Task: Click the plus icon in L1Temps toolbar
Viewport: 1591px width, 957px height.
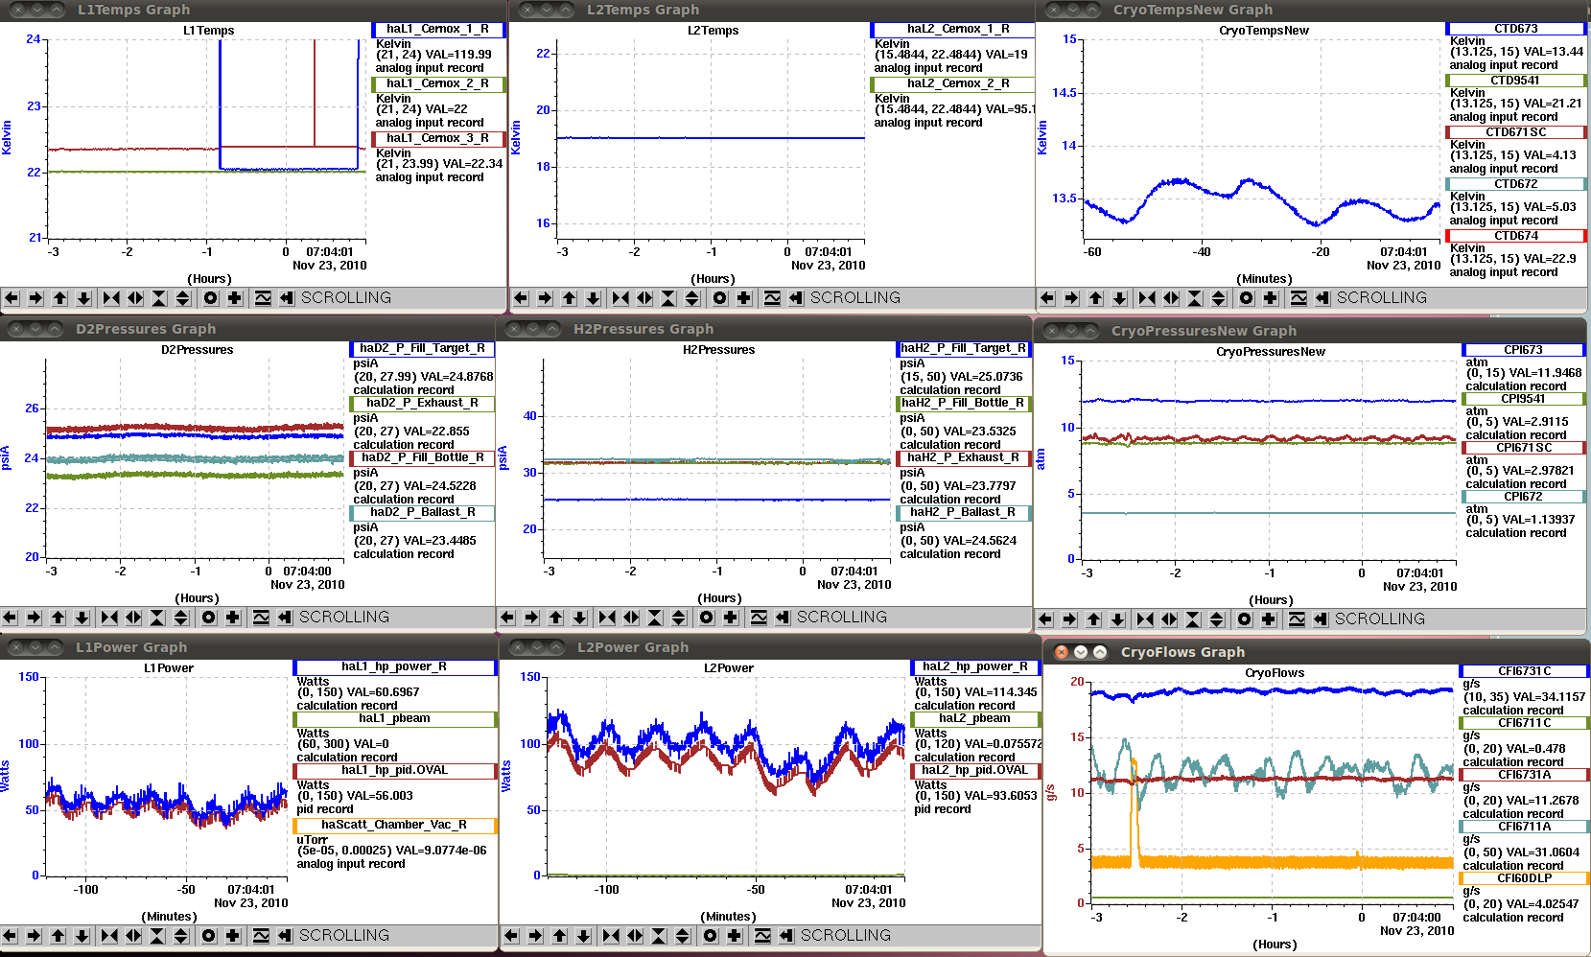Action: pyautogui.click(x=235, y=298)
